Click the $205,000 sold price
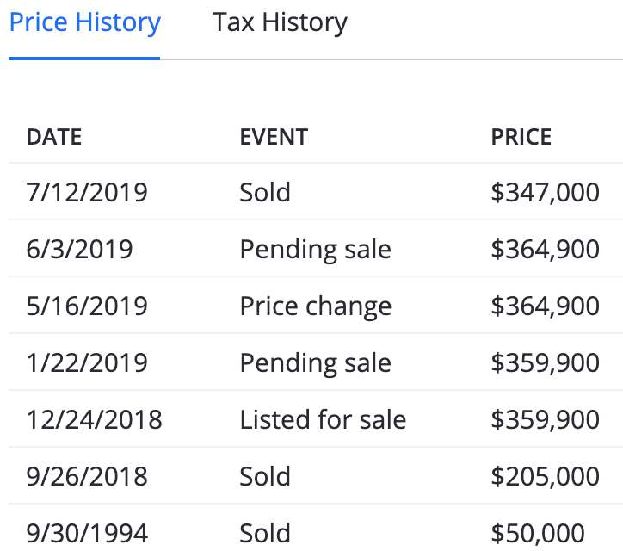Screen dimensions: 623x551 tap(546, 477)
